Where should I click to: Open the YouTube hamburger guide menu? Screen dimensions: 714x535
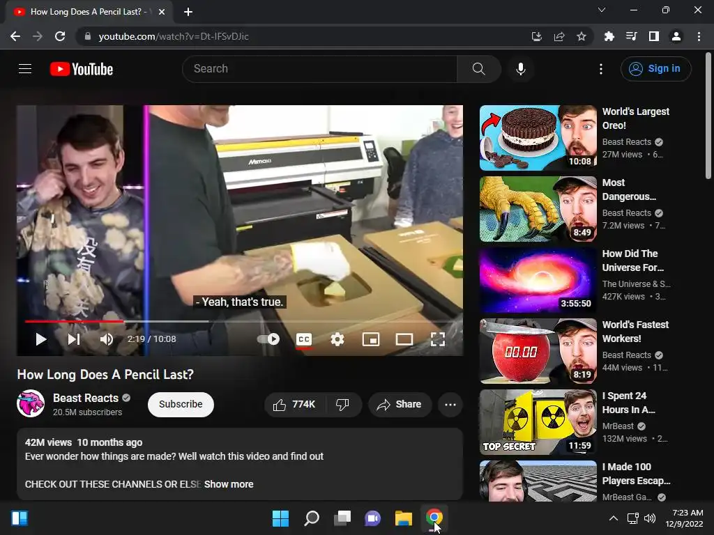pyautogui.click(x=25, y=69)
